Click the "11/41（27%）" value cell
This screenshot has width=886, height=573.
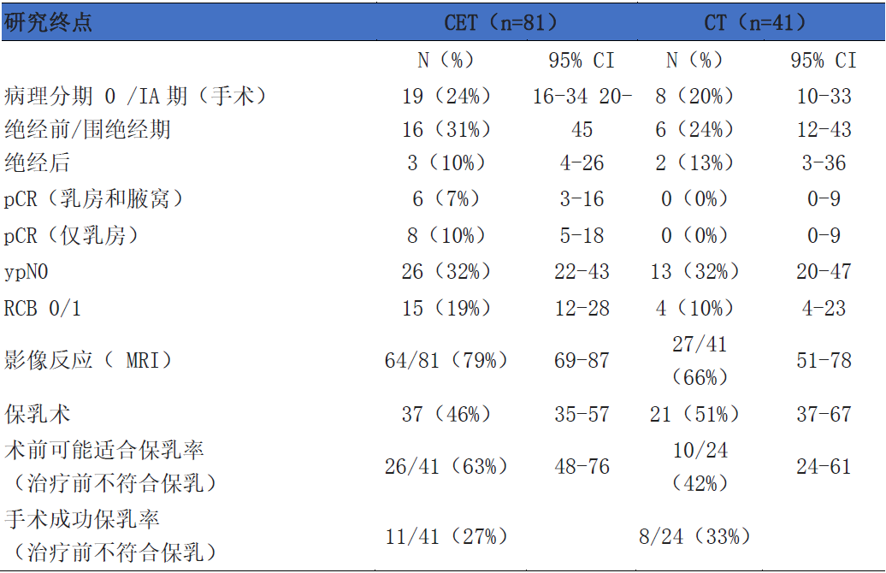[x=446, y=536]
